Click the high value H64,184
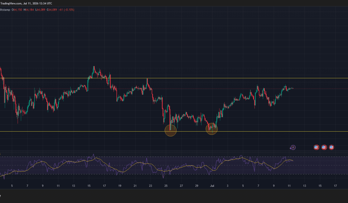 click(x=29, y=10)
